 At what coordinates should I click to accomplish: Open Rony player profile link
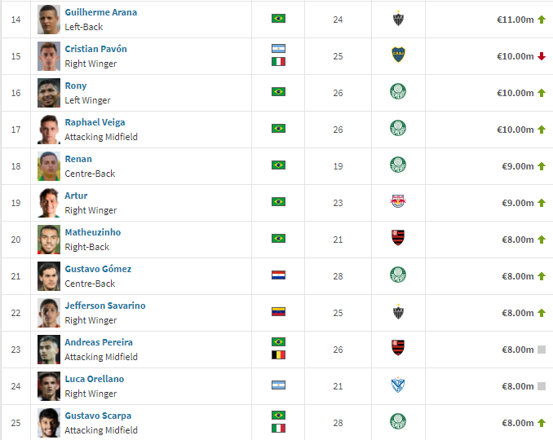pos(76,86)
